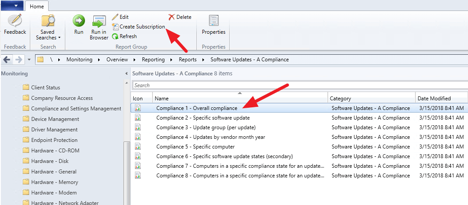Image resolution: width=468 pixels, height=205 pixels.
Task: Sort list by Name column header
Action: coord(239,99)
